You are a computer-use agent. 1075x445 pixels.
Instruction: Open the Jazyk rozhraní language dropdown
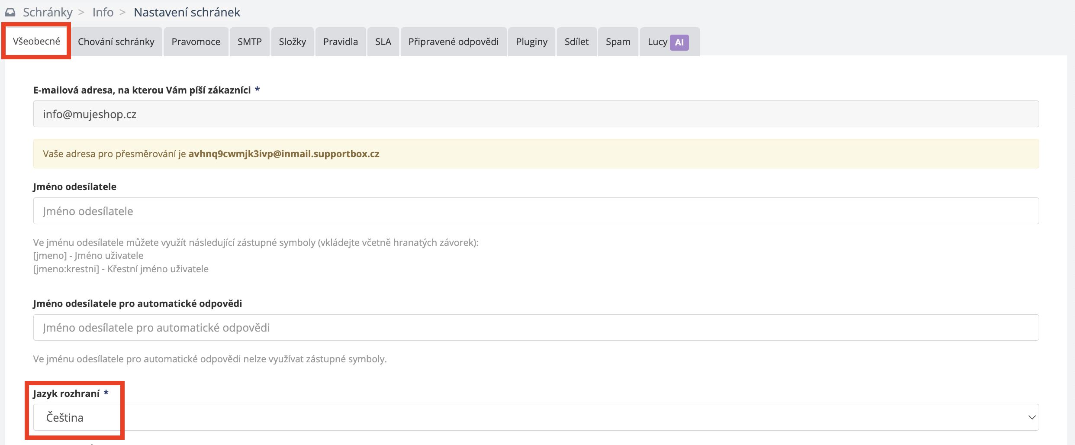[x=536, y=417]
